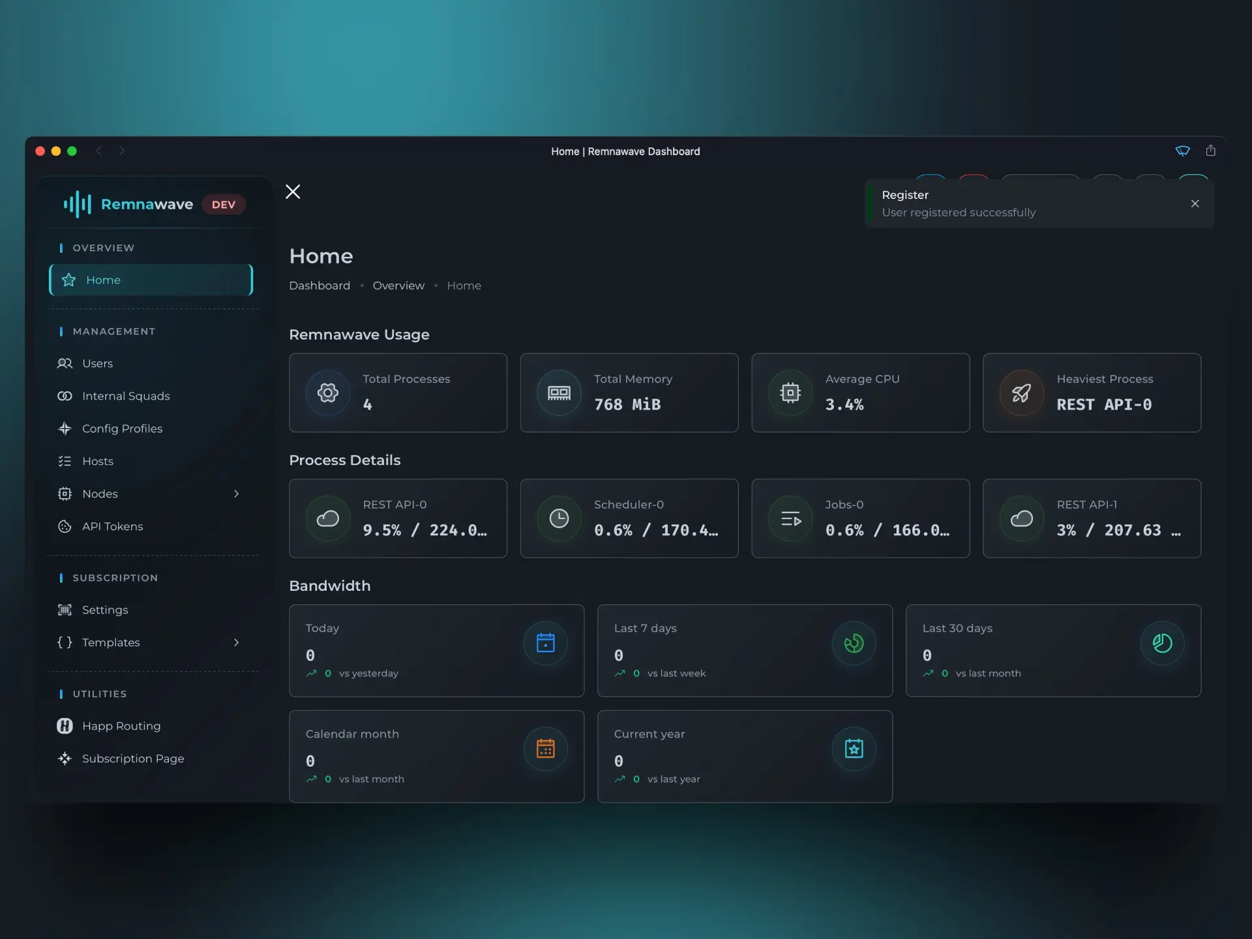The image size is (1252, 939).
Task: Dismiss the Register success notification
Action: coord(1195,203)
